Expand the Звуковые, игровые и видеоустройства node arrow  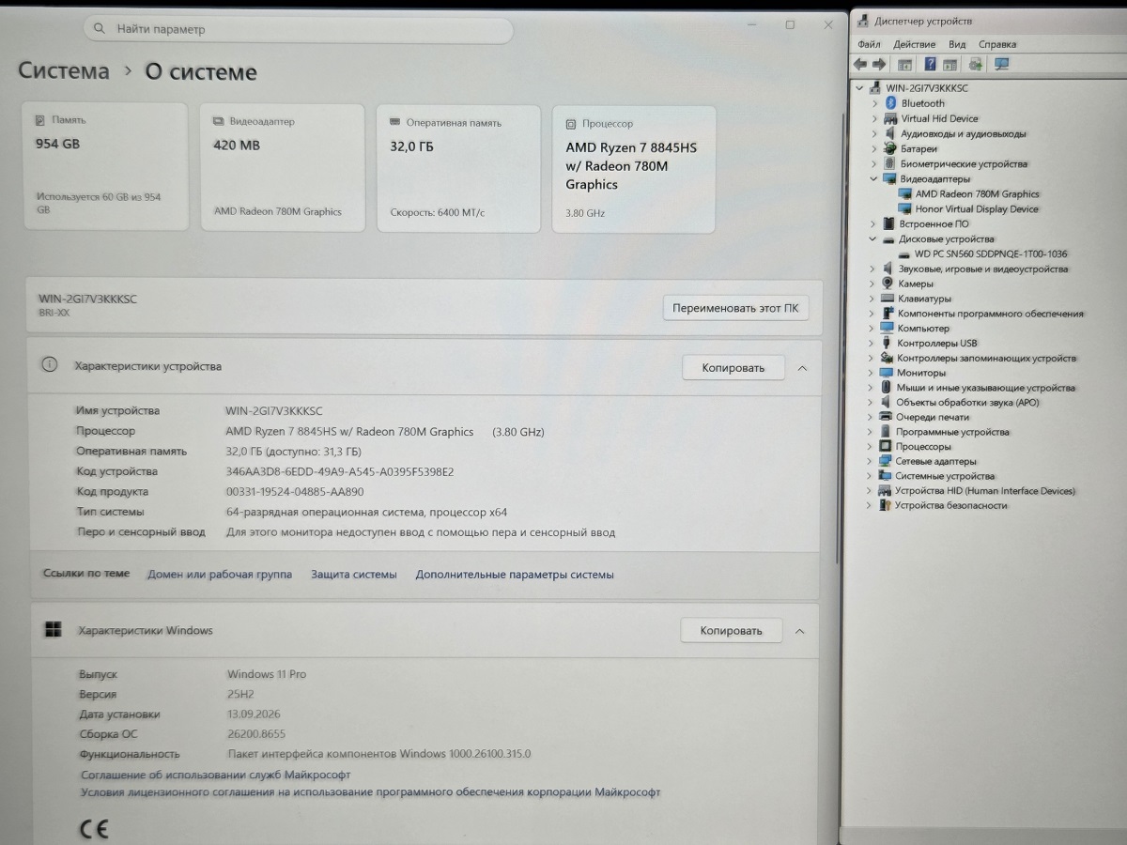coord(873,269)
